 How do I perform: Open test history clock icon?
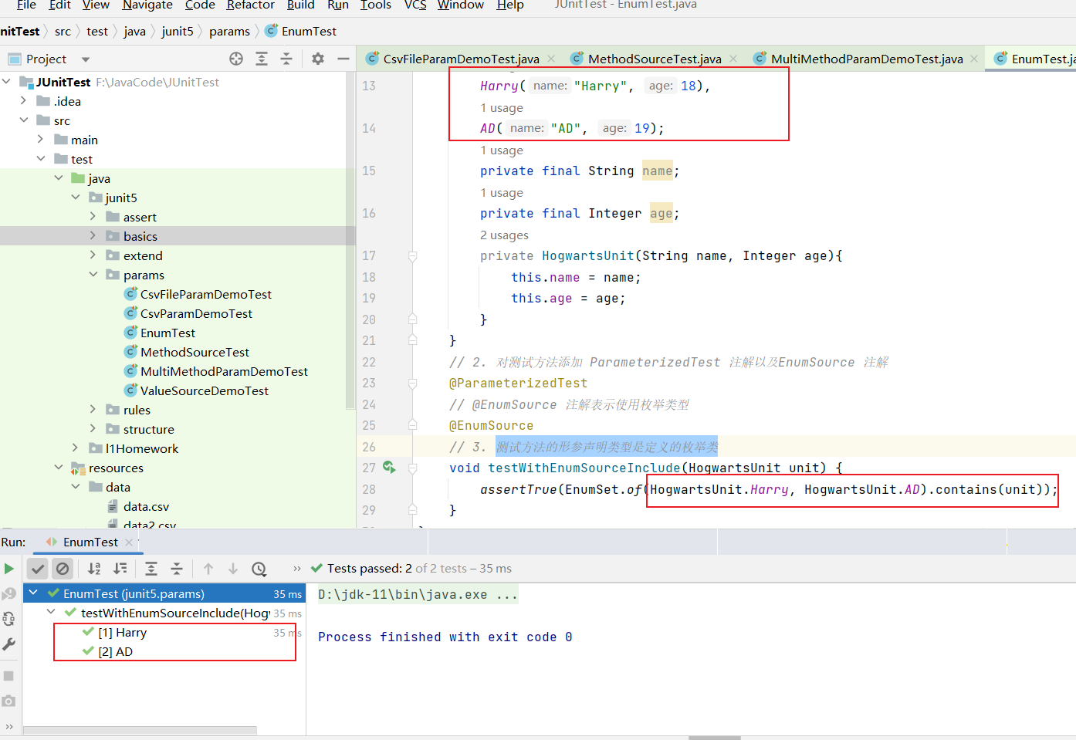[259, 569]
